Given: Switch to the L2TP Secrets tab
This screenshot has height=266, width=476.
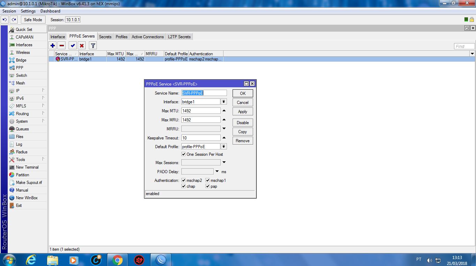Looking at the screenshot, I should tap(179, 37).
